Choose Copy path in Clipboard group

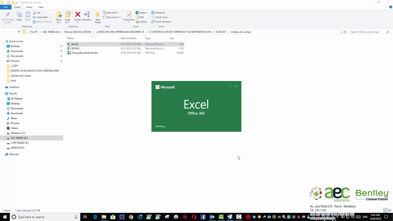40,17
